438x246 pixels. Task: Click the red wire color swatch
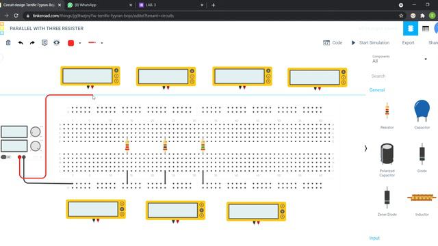click(x=71, y=43)
